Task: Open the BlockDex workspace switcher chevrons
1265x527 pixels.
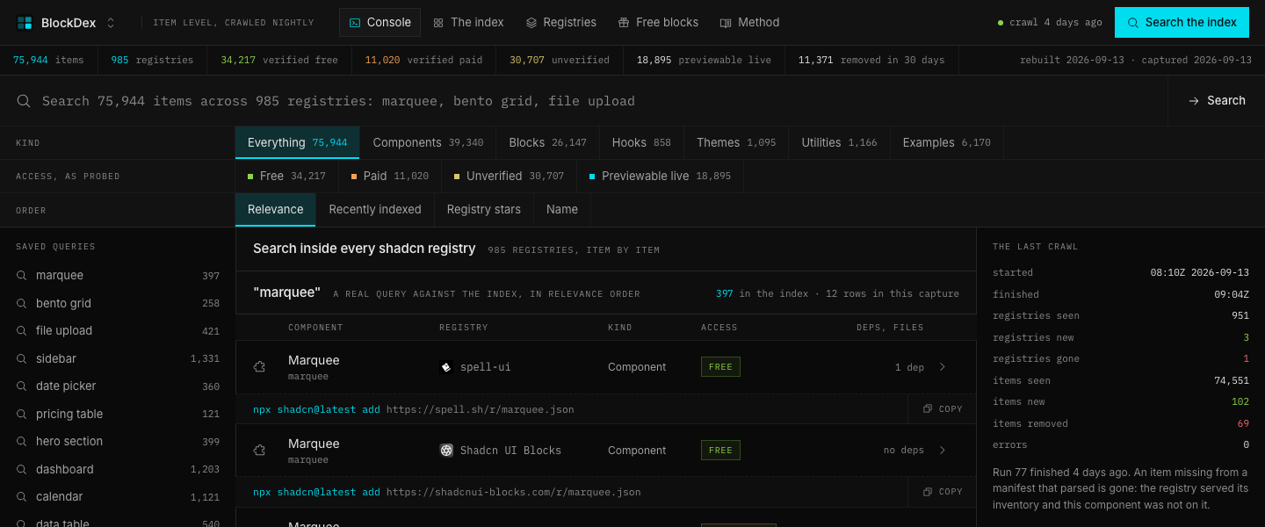Action: coord(111,23)
